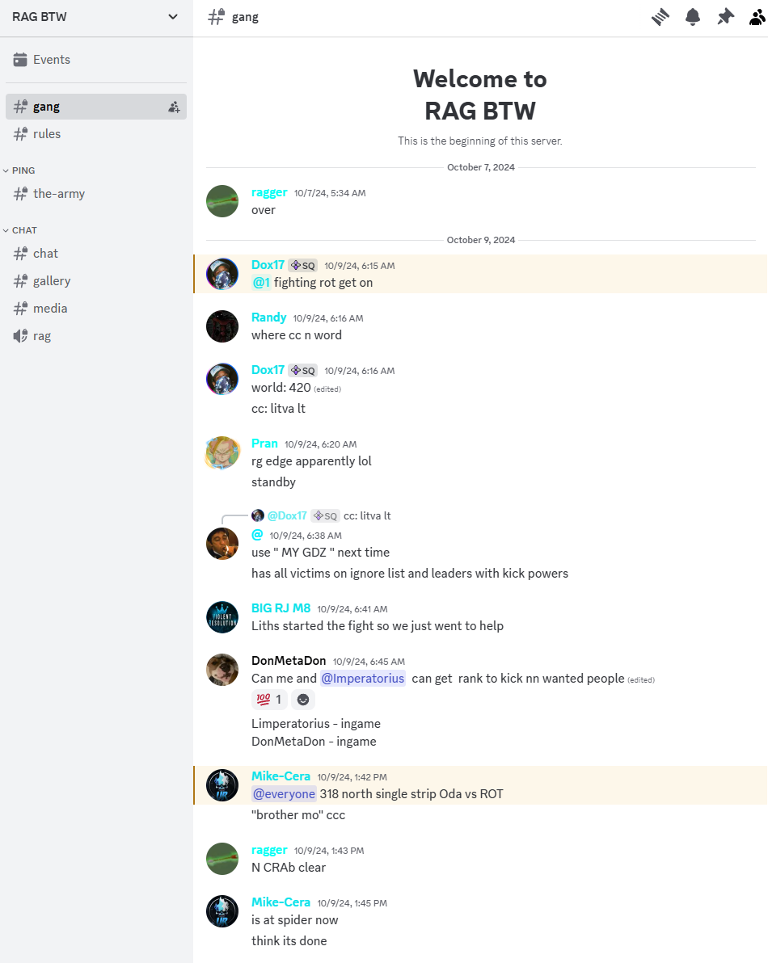Expand the RAG BTW server dropdown
Screen dimensions: 768x963
pyautogui.click(x=96, y=17)
